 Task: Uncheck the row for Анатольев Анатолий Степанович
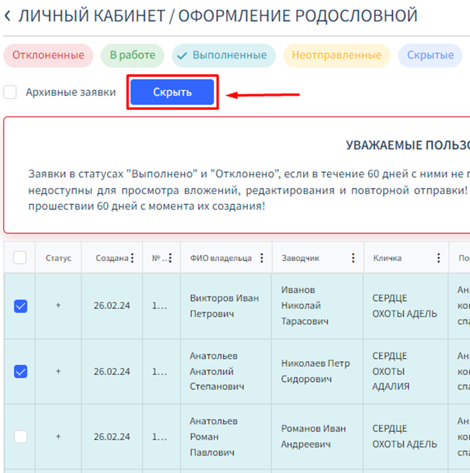pos(20,372)
